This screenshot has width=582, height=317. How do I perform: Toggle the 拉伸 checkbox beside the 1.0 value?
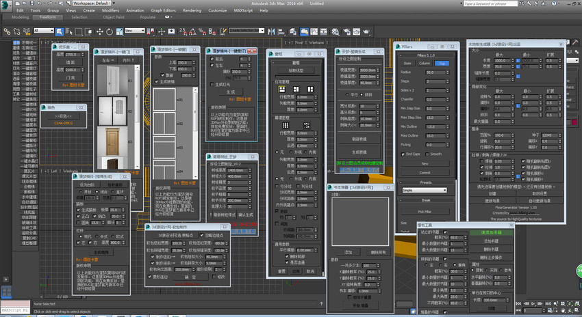click(481, 167)
